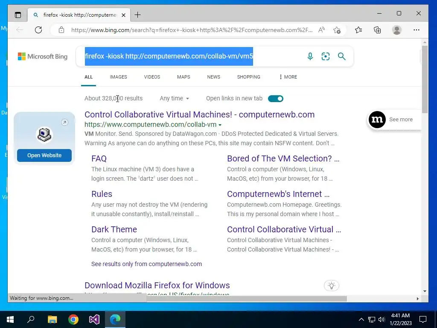437x328 pixels.
Task: Click the lightbulb feedback icon
Action: click(331, 286)
